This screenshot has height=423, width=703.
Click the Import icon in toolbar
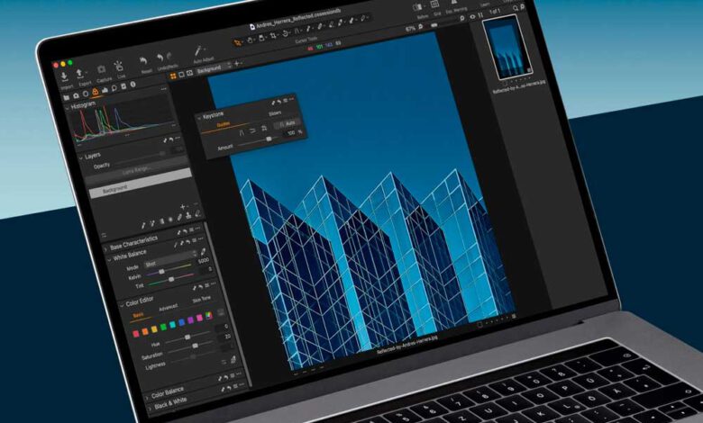(64, 77)
